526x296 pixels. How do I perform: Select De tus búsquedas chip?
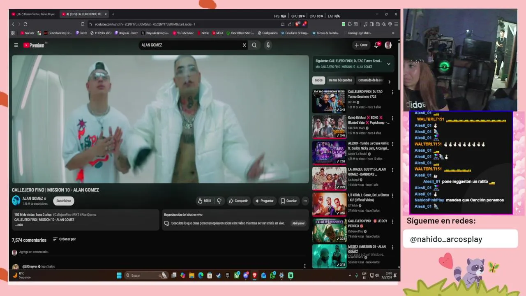coord(340,81)
